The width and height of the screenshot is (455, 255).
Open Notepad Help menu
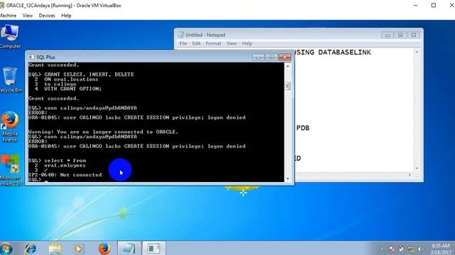pyautogui.click(x=247, y=43)
